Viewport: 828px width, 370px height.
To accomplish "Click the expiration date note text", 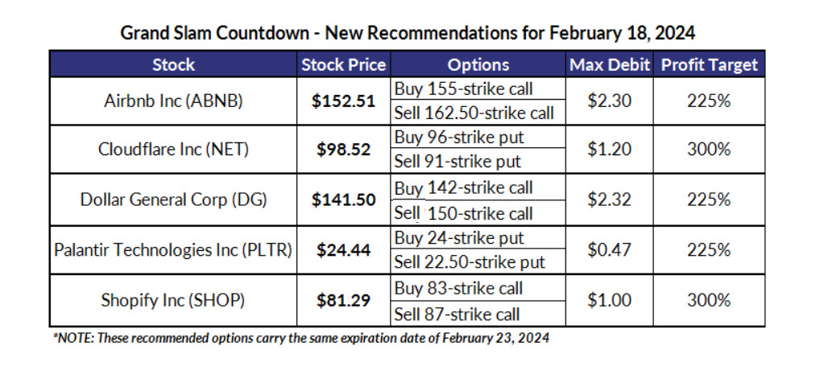I will point(302,338).
